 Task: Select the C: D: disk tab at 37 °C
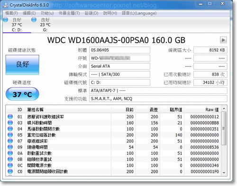pyautogui.click(x=17, y=25)
